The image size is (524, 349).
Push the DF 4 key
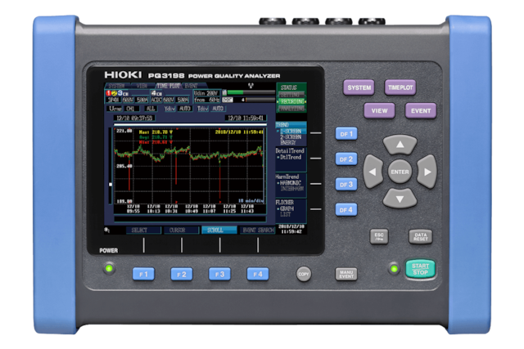pyautogui.click(x=346, y=210)
